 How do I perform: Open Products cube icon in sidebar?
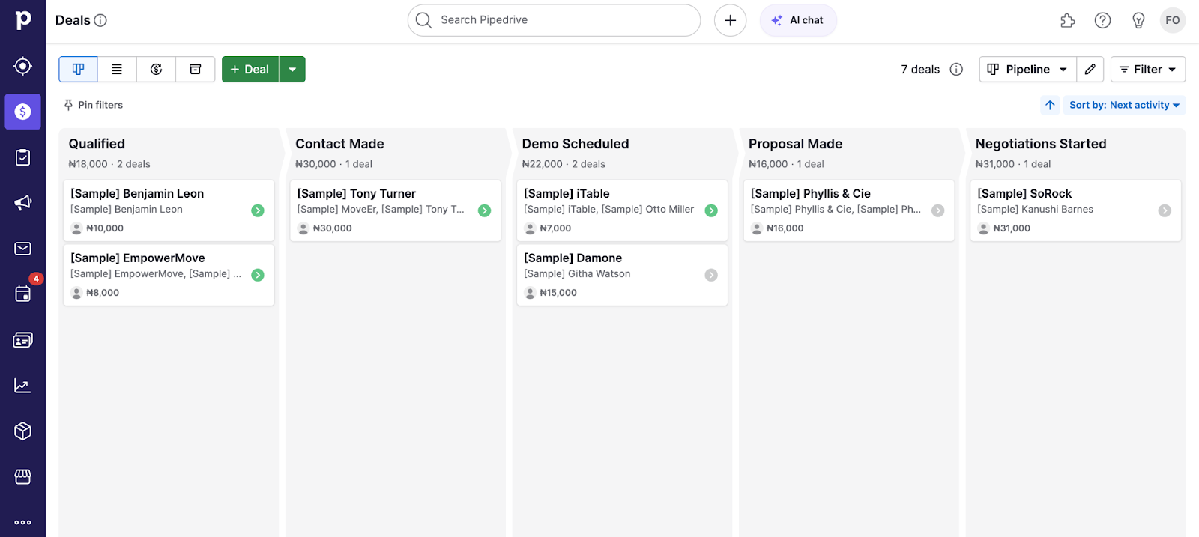[x=22, y=431]
